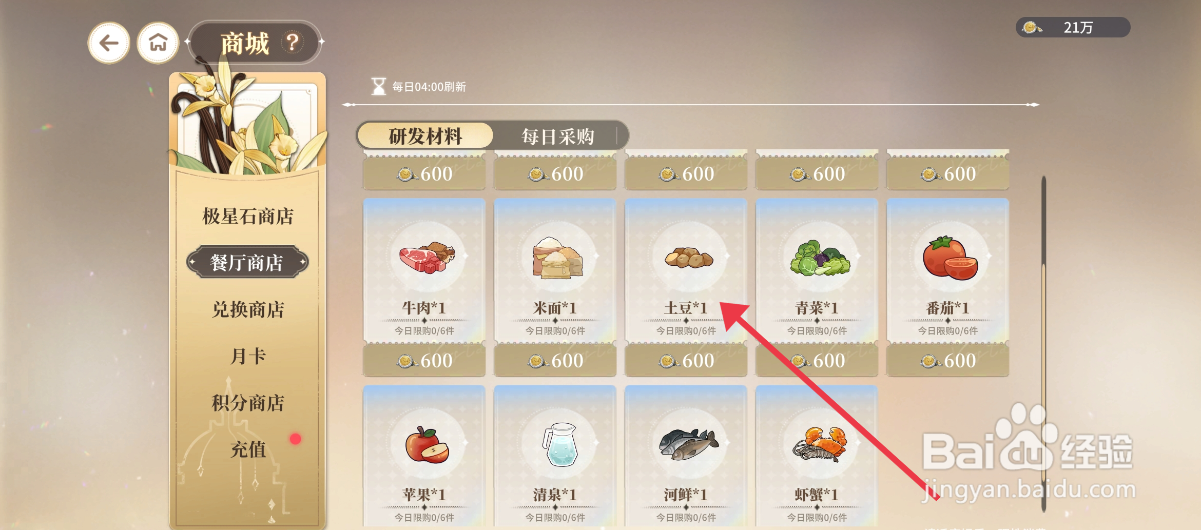The width and height of the screenshot is (1201, 530).
Task: Click the back arrow icon
Action: tap(109, 43)
